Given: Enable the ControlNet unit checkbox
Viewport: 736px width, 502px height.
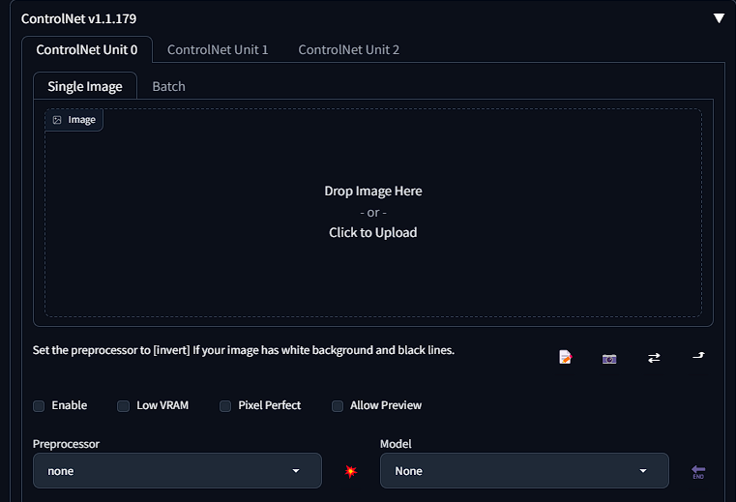Looking at the screenshot, I should coord(39,405).
